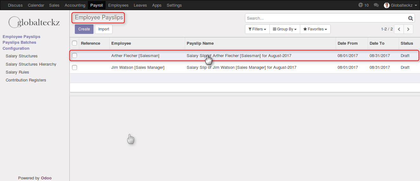Open the conversations chat bubble icon
Image resolution: width=420 pixels, height=181 pixels.
click(x=376, y=5)
